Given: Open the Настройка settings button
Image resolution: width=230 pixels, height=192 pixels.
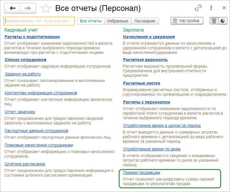Looking at the screenshot, I should click(187, 21).
